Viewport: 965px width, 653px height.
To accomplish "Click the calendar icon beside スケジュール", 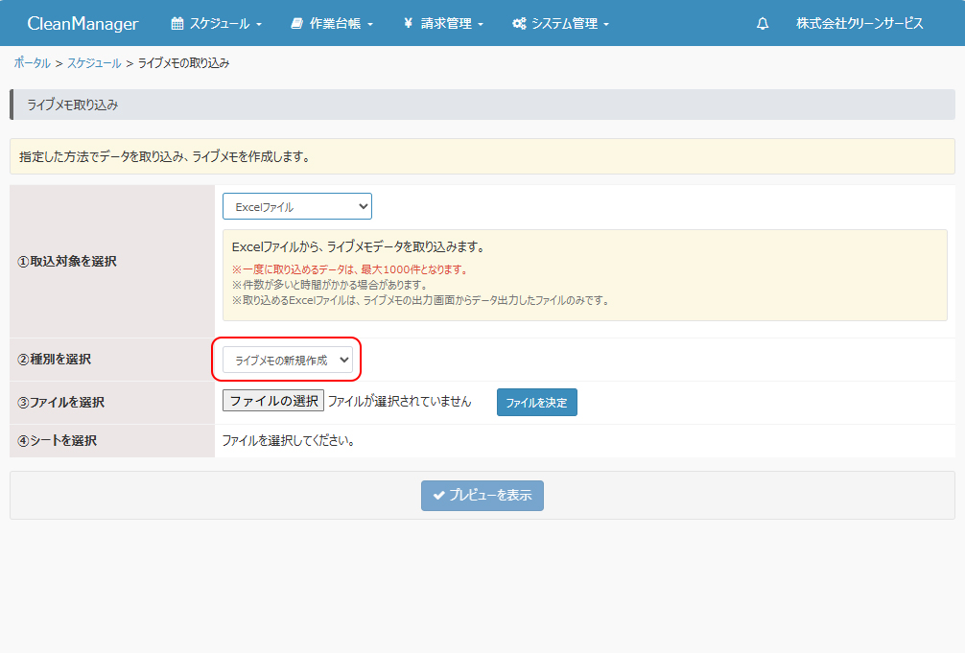I will 177,23.
